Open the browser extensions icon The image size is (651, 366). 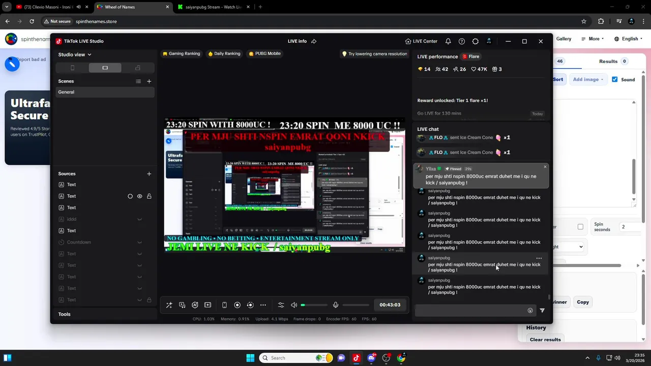coord(601,21)
